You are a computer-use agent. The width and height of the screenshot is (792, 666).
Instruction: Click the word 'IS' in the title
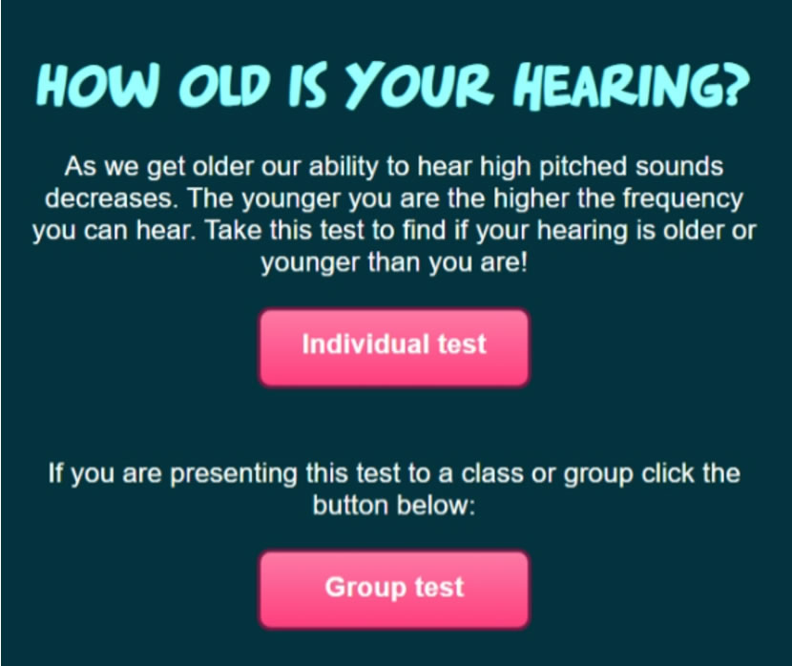click(x=306, y=85)
